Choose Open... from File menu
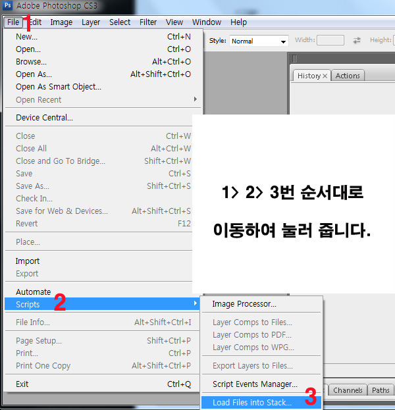This screenshot has width=395, height=410. click(103, 49)
